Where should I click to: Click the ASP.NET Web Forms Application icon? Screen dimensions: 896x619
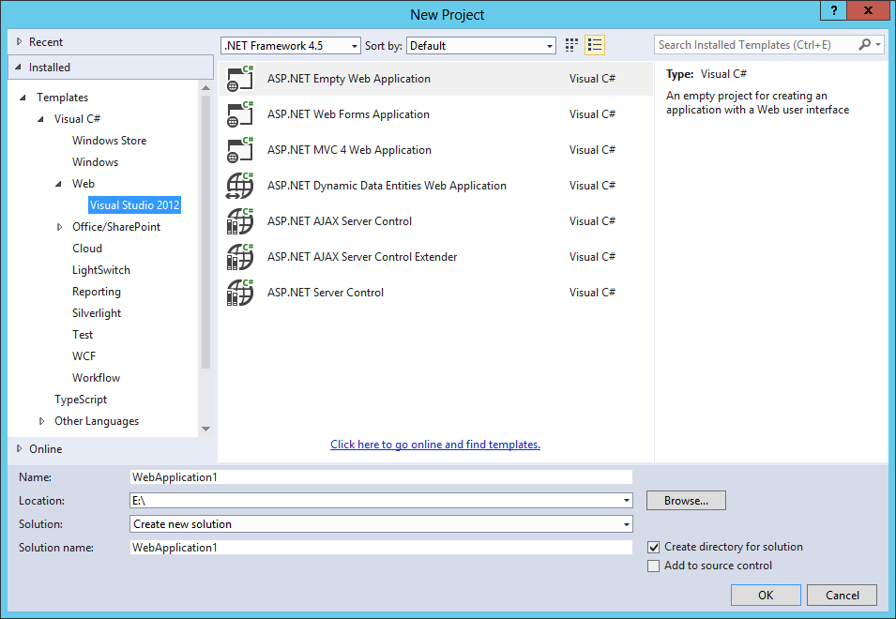click(x=241, y=114)
